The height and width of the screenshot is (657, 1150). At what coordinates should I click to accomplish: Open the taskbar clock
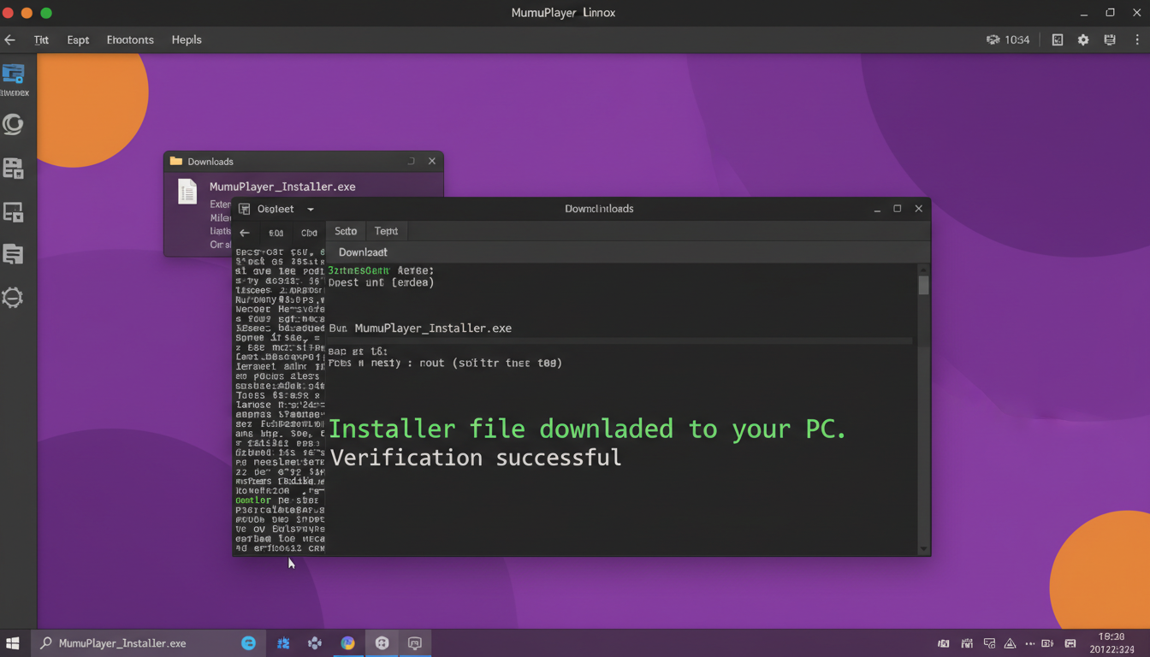tap(1111, 643)
